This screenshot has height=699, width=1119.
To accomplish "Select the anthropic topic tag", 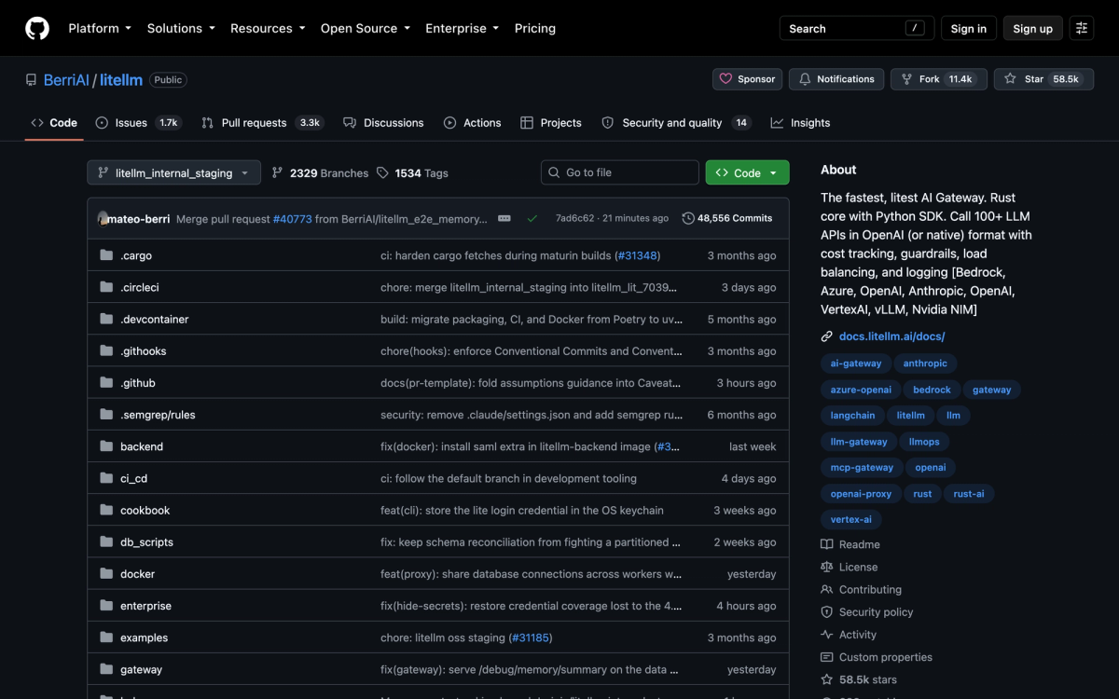I will [925, 363].
